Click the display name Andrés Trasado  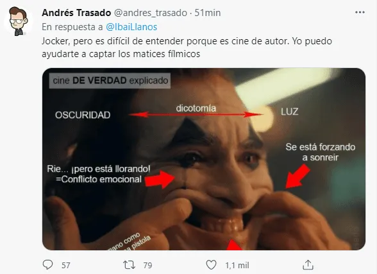pos(76,13)
